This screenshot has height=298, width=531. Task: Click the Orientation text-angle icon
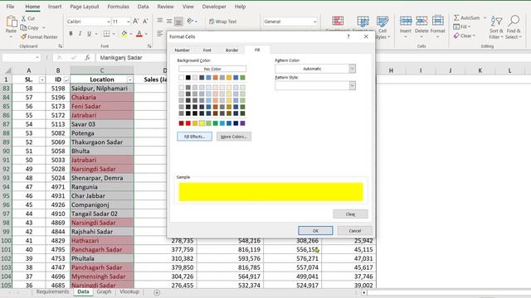190,22
